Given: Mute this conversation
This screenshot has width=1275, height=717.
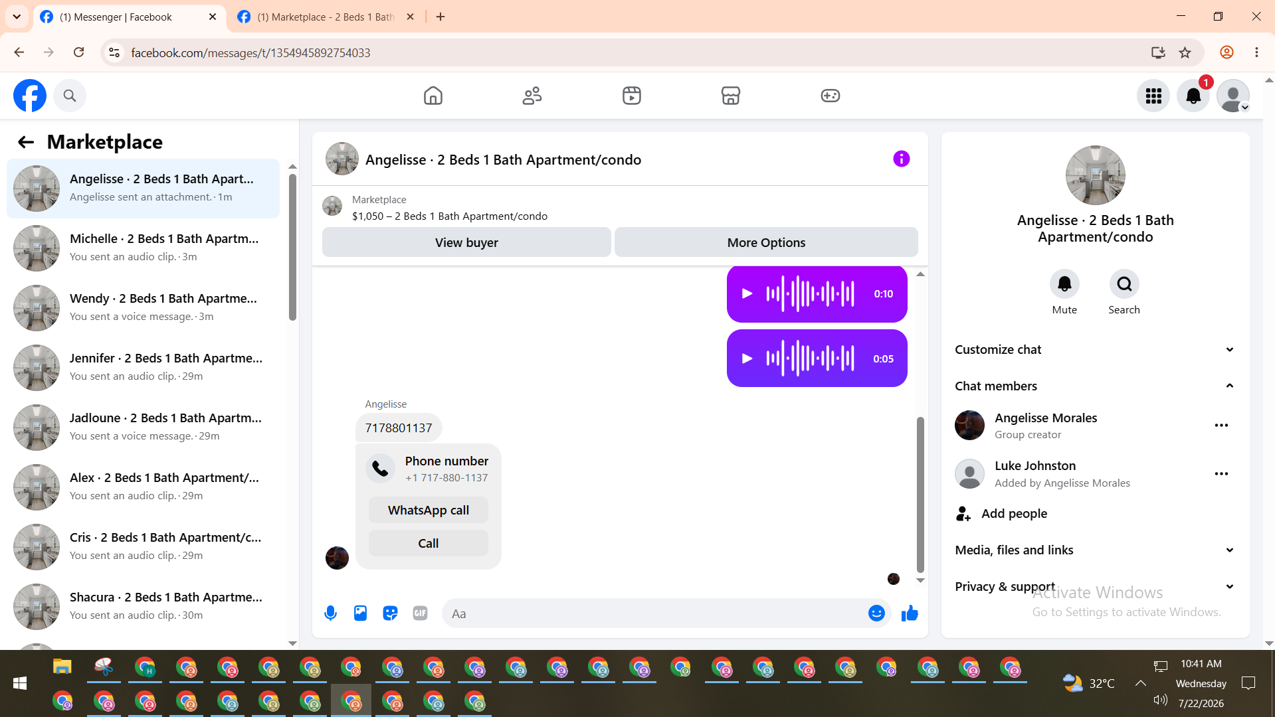Looking at the screenshot, I should [x=1064, y=284].
